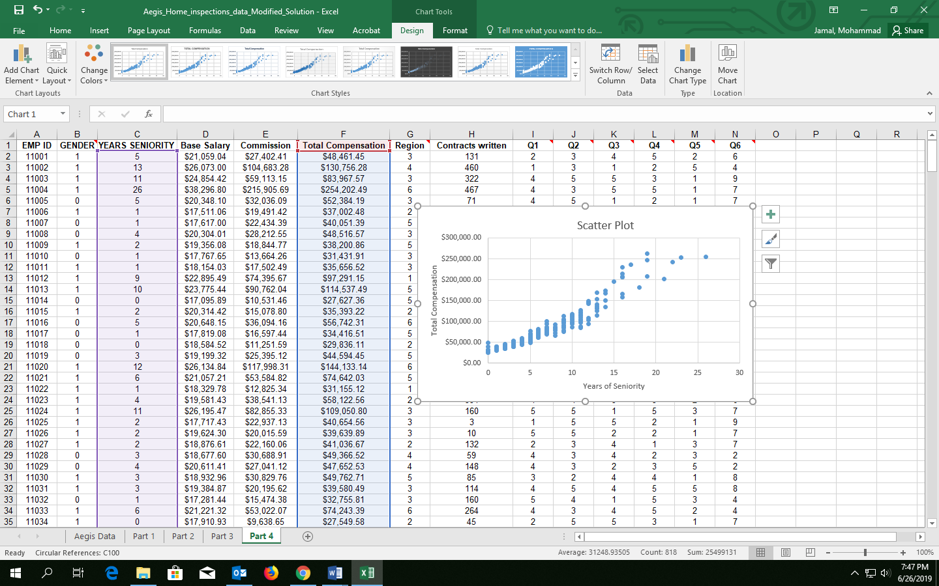Image resolution: width=939 pixels, height=586 pixels.
Task: Click the Chart Filters funnel button
Action: tap(771, 264)
